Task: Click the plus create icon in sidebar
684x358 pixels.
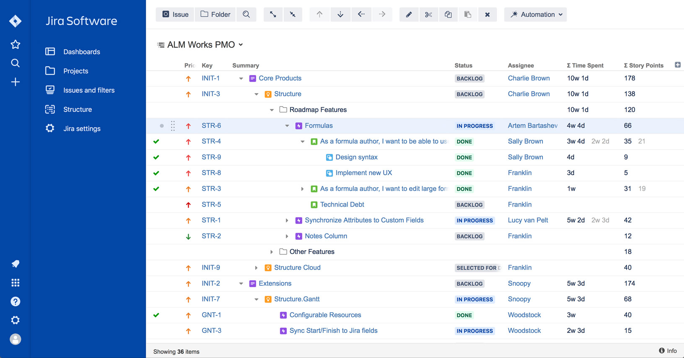Action: click(15, 82)
